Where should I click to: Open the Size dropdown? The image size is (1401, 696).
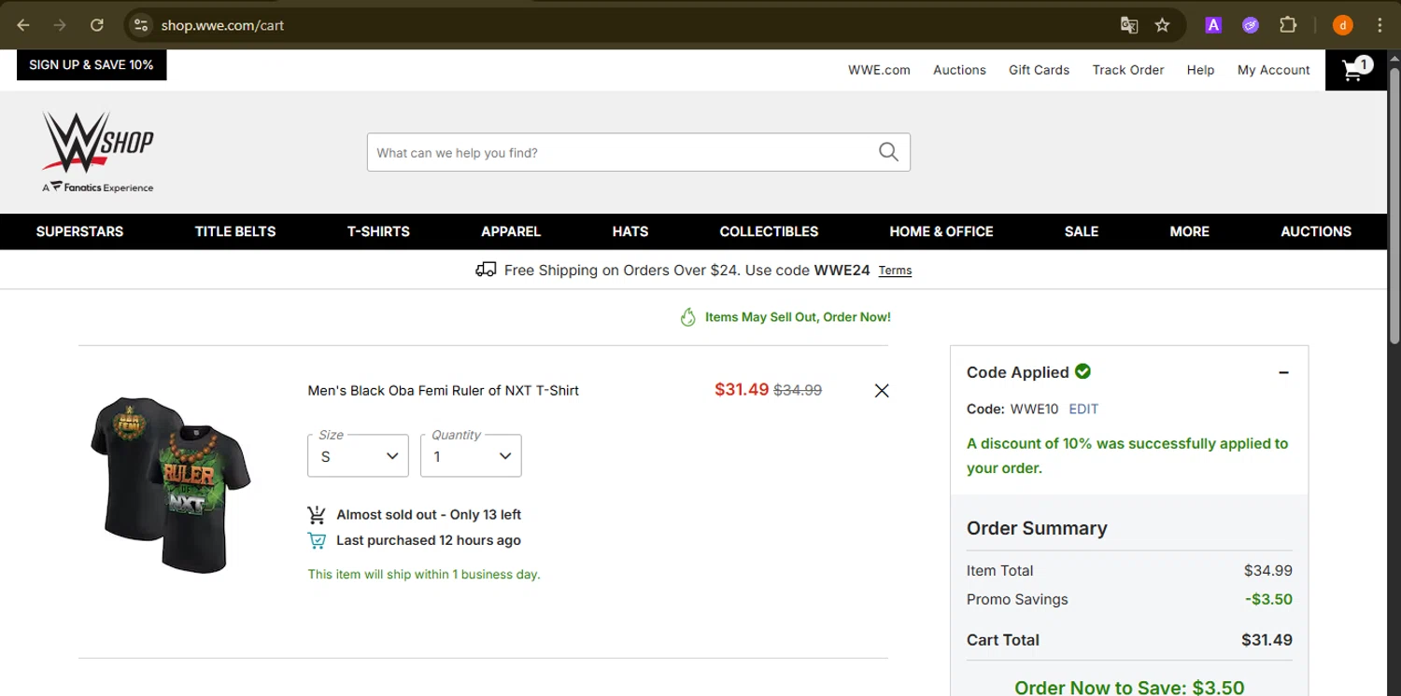click(358, 456)
